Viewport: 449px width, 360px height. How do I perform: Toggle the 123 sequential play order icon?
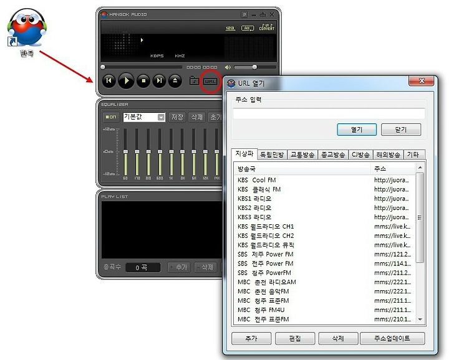click(230, 28)
